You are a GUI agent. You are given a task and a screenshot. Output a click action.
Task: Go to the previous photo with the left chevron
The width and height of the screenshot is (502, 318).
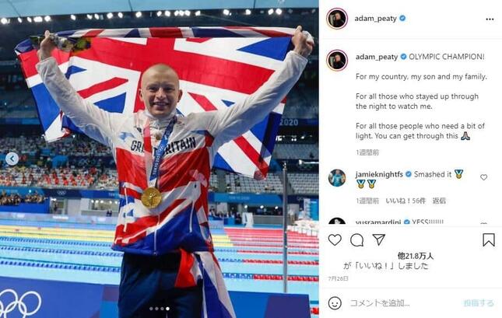(x=12, y=159)
